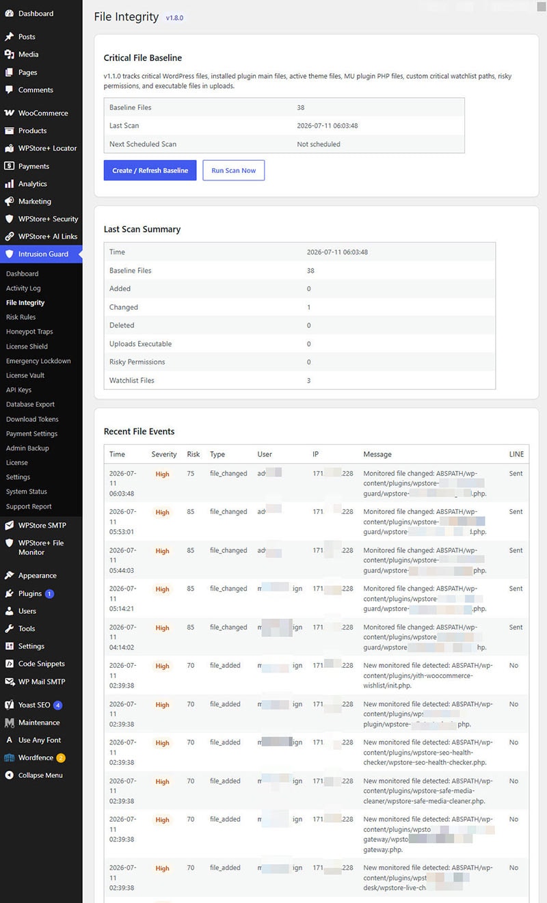The height and width of the screenshot is (903, 547).
Task: Open Database Export submenu item
Action: click(31, 405)
